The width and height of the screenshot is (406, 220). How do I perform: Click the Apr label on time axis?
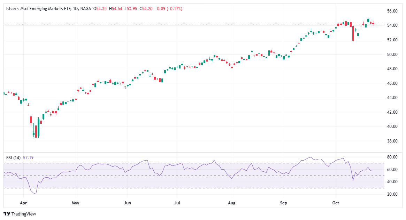(23, 202)
